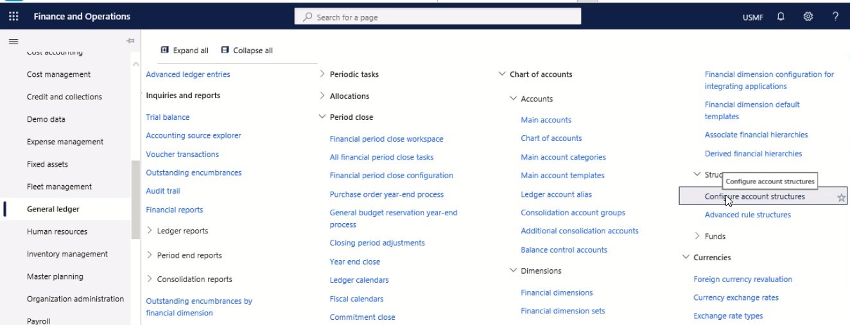Open the settings gear icon
Image resolution: width=850 pixels, height=325 pixels.
[808, 17]
